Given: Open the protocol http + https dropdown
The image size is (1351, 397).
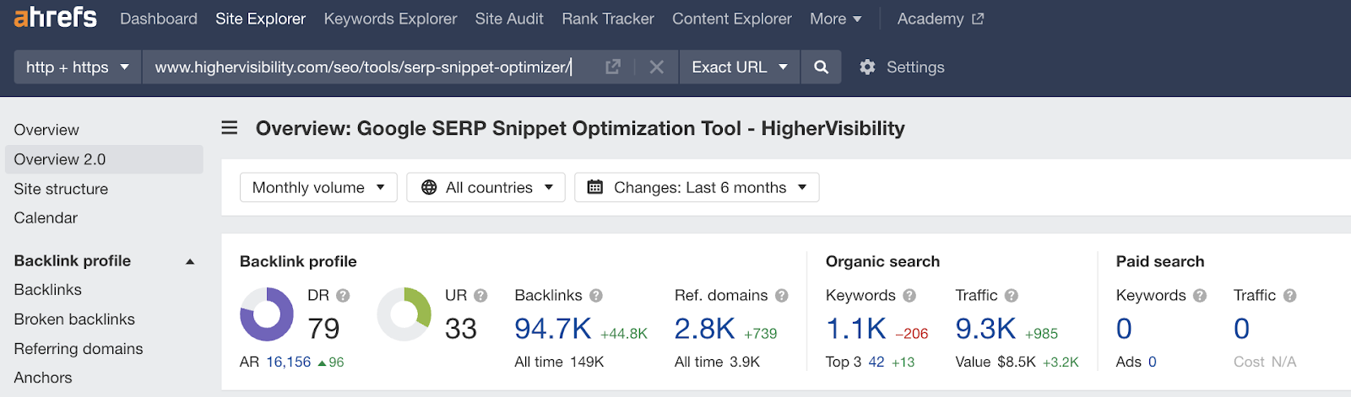Looking at the screenshot, I should click(78, 67).
